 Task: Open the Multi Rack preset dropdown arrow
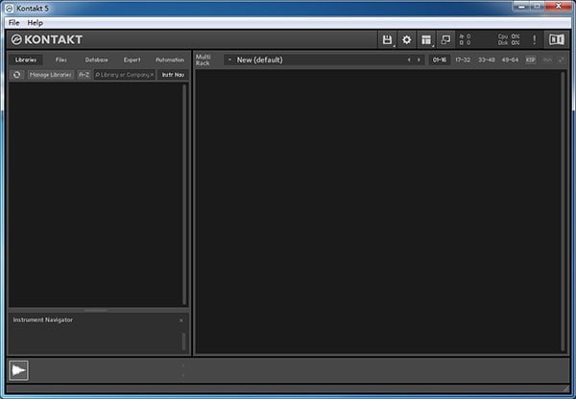(x=229, y=59)
